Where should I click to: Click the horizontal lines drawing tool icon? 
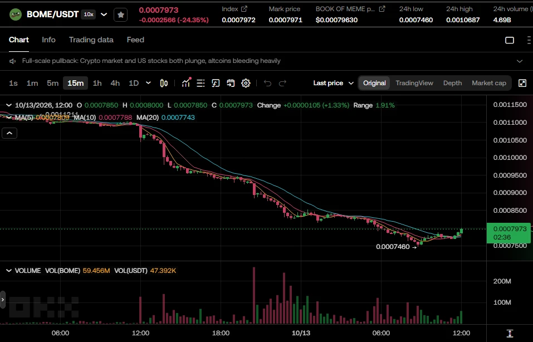click(x=201, y=83)
